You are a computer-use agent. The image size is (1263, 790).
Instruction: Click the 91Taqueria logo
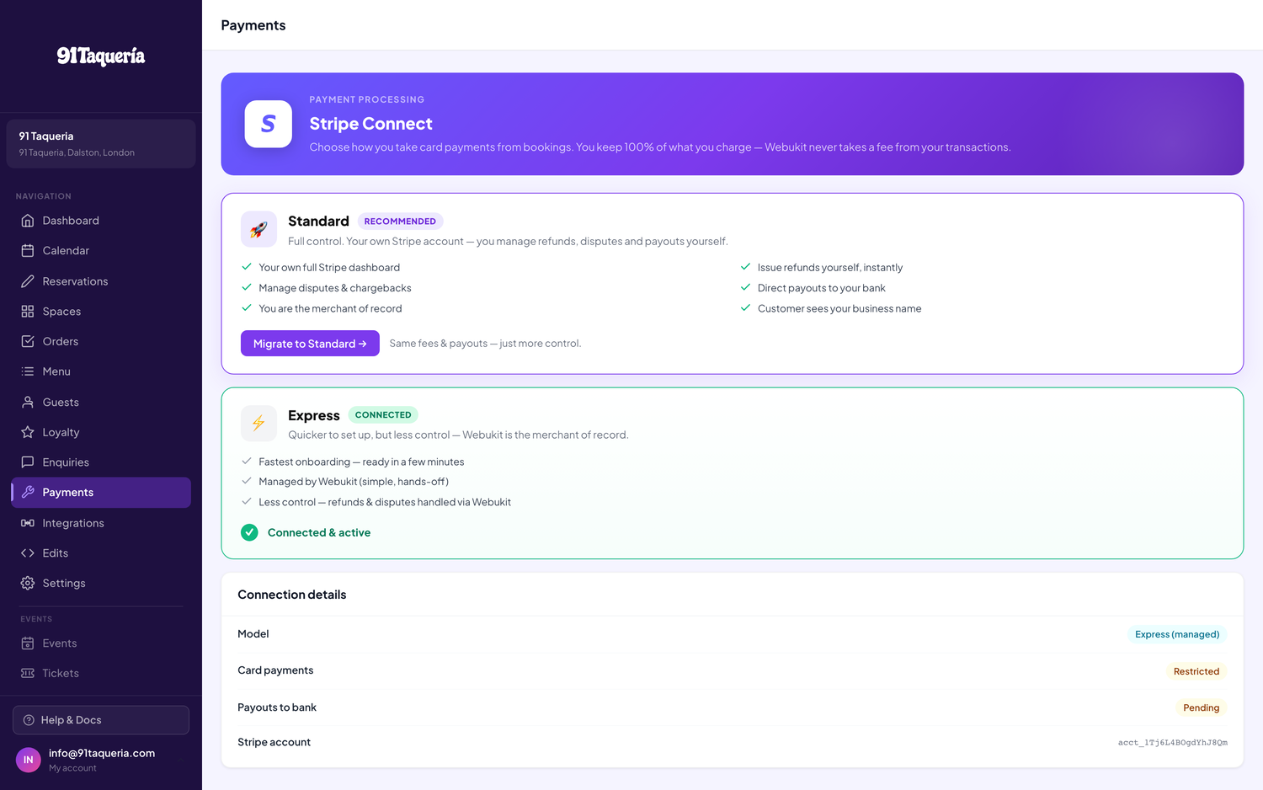pyautogui.click(x=101, y=56)
